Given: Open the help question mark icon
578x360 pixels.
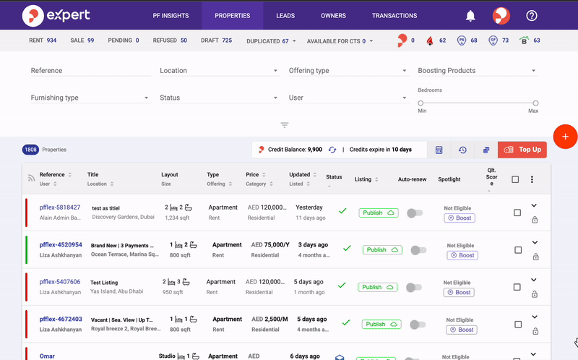Looking at the screenshot, I should pos(532,16).
